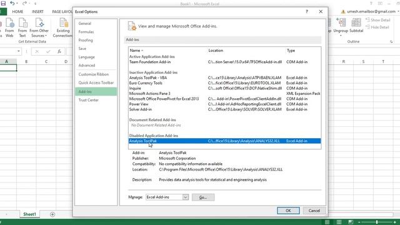
Task: Select column B header in worksheet
Action: pos(26,61)
